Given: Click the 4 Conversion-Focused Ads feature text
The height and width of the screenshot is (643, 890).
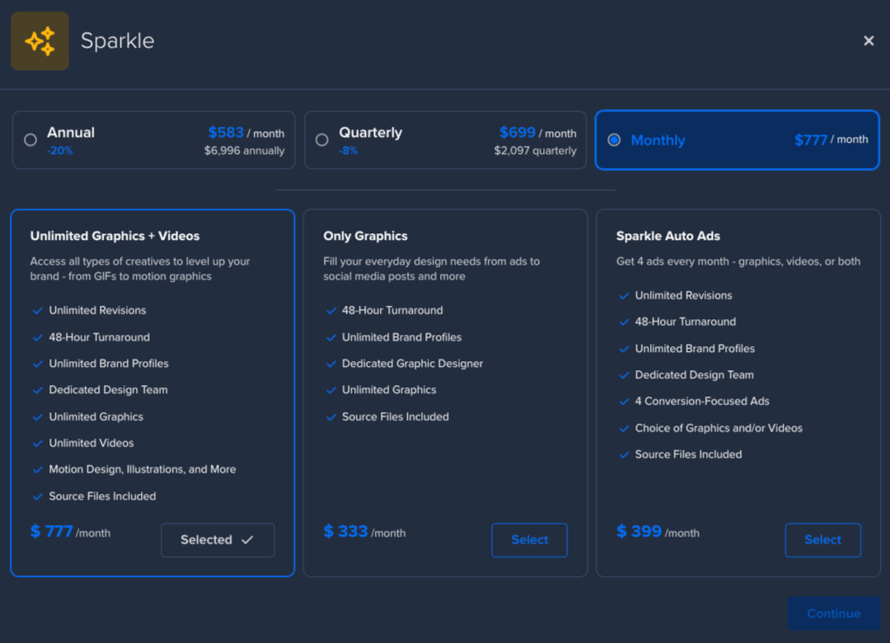Looking at the screenshot, I should [702, 401].
